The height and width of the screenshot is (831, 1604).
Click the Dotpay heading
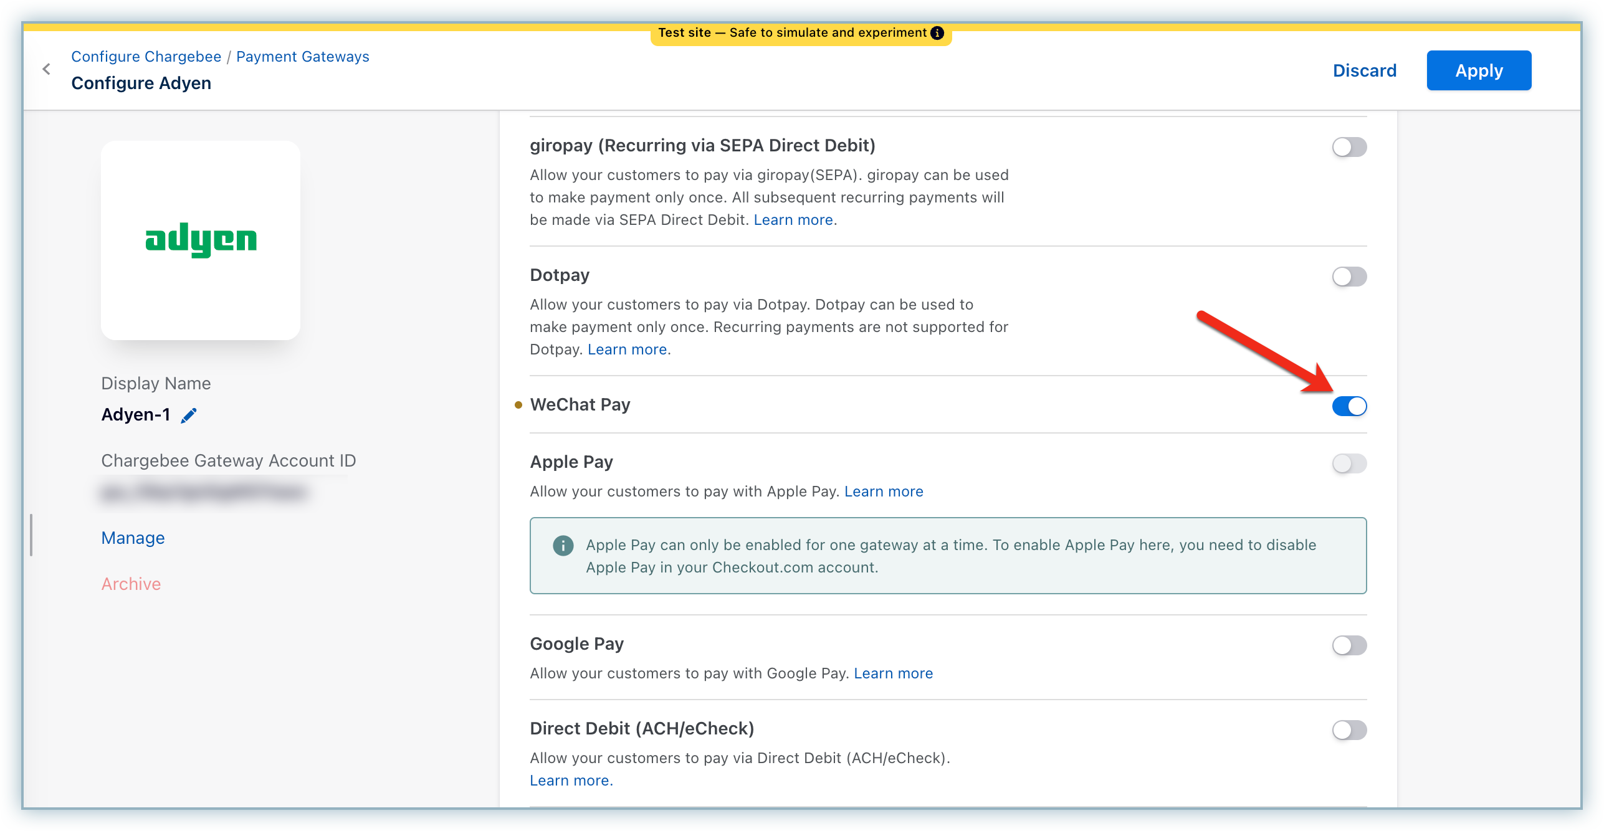pyautogui.click(x=560, y=275)
